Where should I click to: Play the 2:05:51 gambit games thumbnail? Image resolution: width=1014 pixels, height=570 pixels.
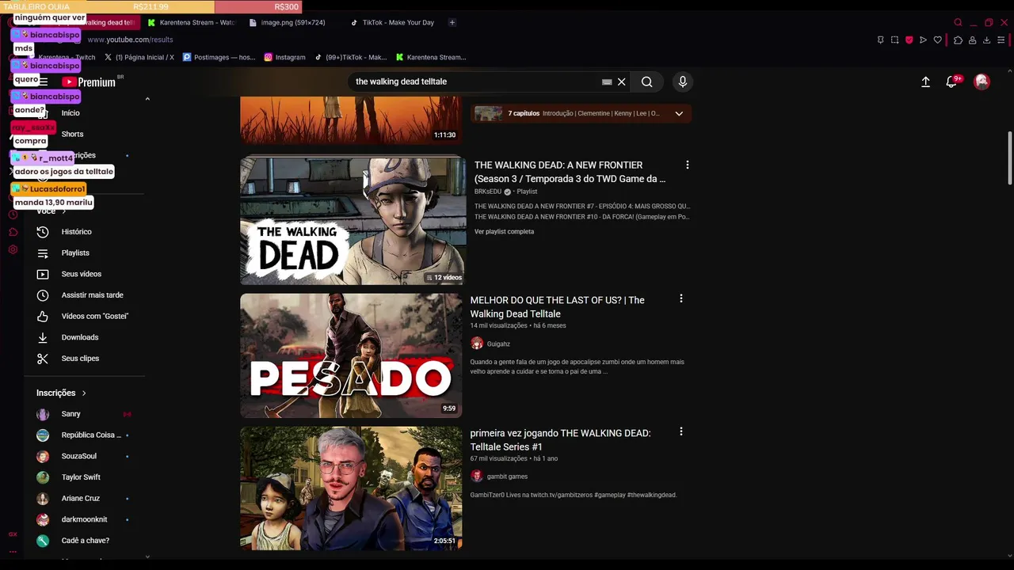coord(351,488)
